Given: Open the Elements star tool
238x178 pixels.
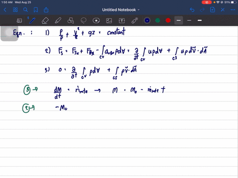Looking at the screenshot, I should pyautogui.click(x=96, y=21).
